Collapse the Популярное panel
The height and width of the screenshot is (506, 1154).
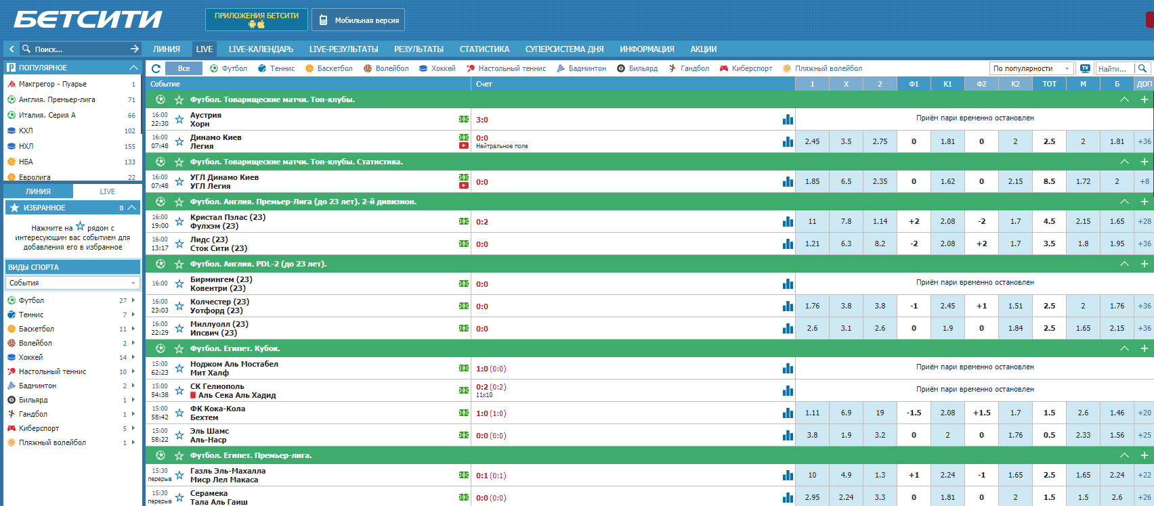coord(133,68)
